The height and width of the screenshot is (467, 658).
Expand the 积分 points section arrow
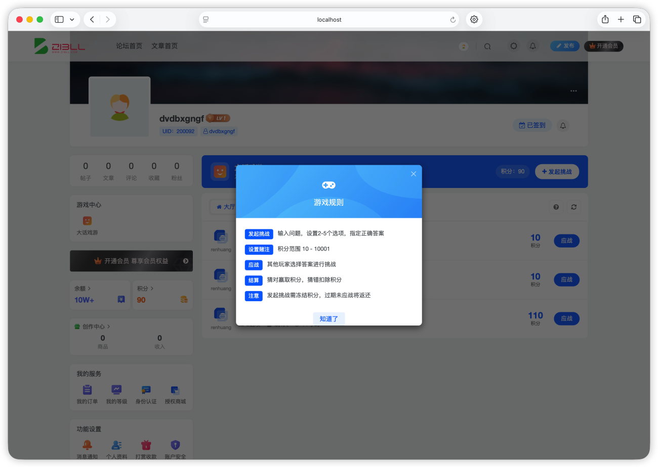(x=152, y=289)
